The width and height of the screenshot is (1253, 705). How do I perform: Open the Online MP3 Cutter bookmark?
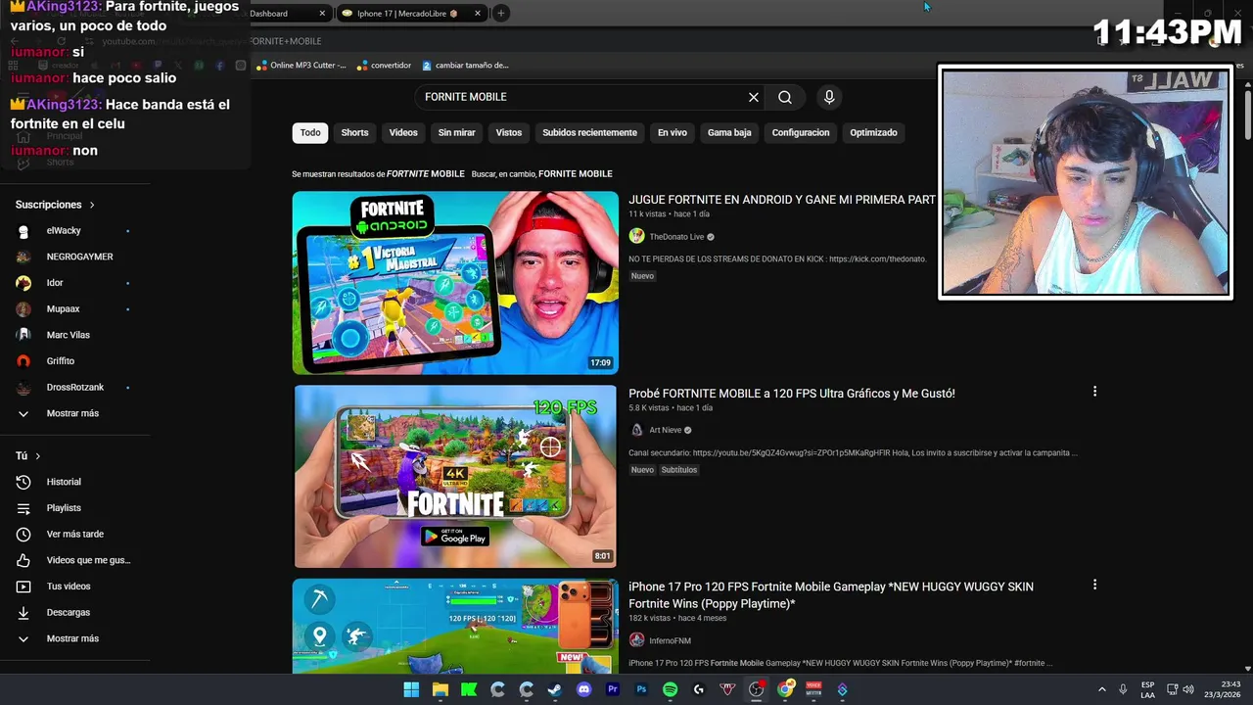301,66
